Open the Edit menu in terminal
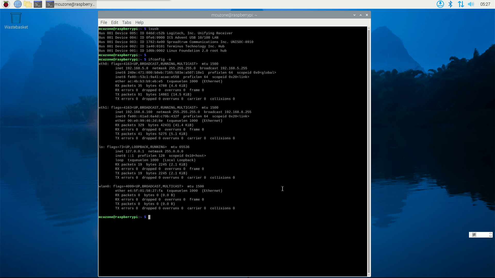 (114, 22)
